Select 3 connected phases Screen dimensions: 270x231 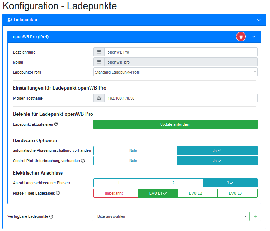tap(230, 183)
